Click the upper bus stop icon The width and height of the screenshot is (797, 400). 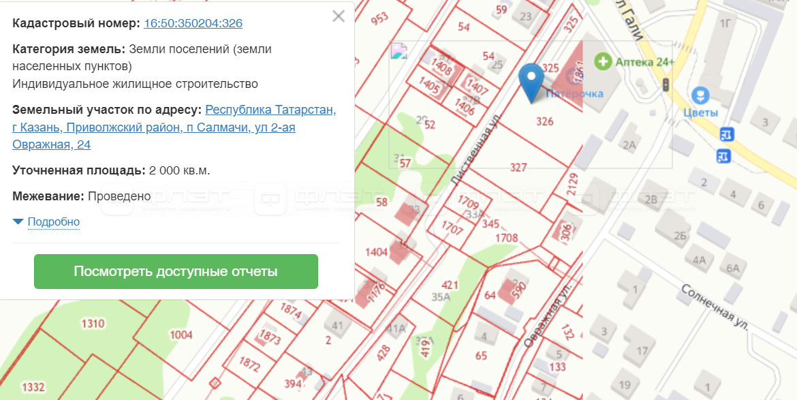727,135
